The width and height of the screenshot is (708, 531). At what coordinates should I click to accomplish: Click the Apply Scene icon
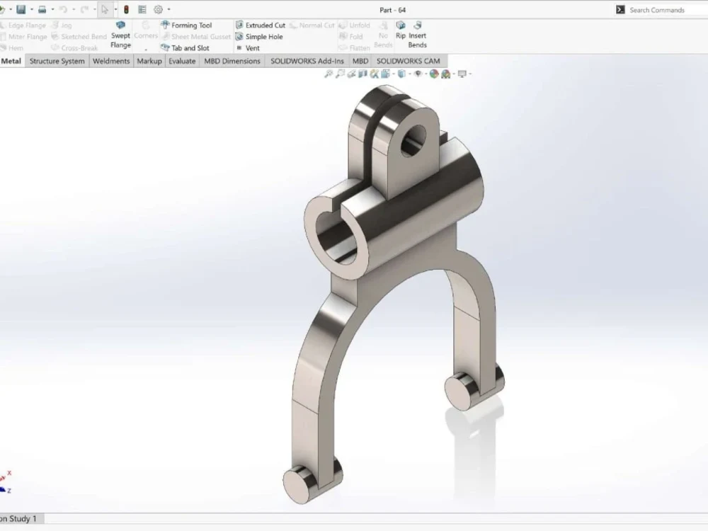tap(445, 74)
